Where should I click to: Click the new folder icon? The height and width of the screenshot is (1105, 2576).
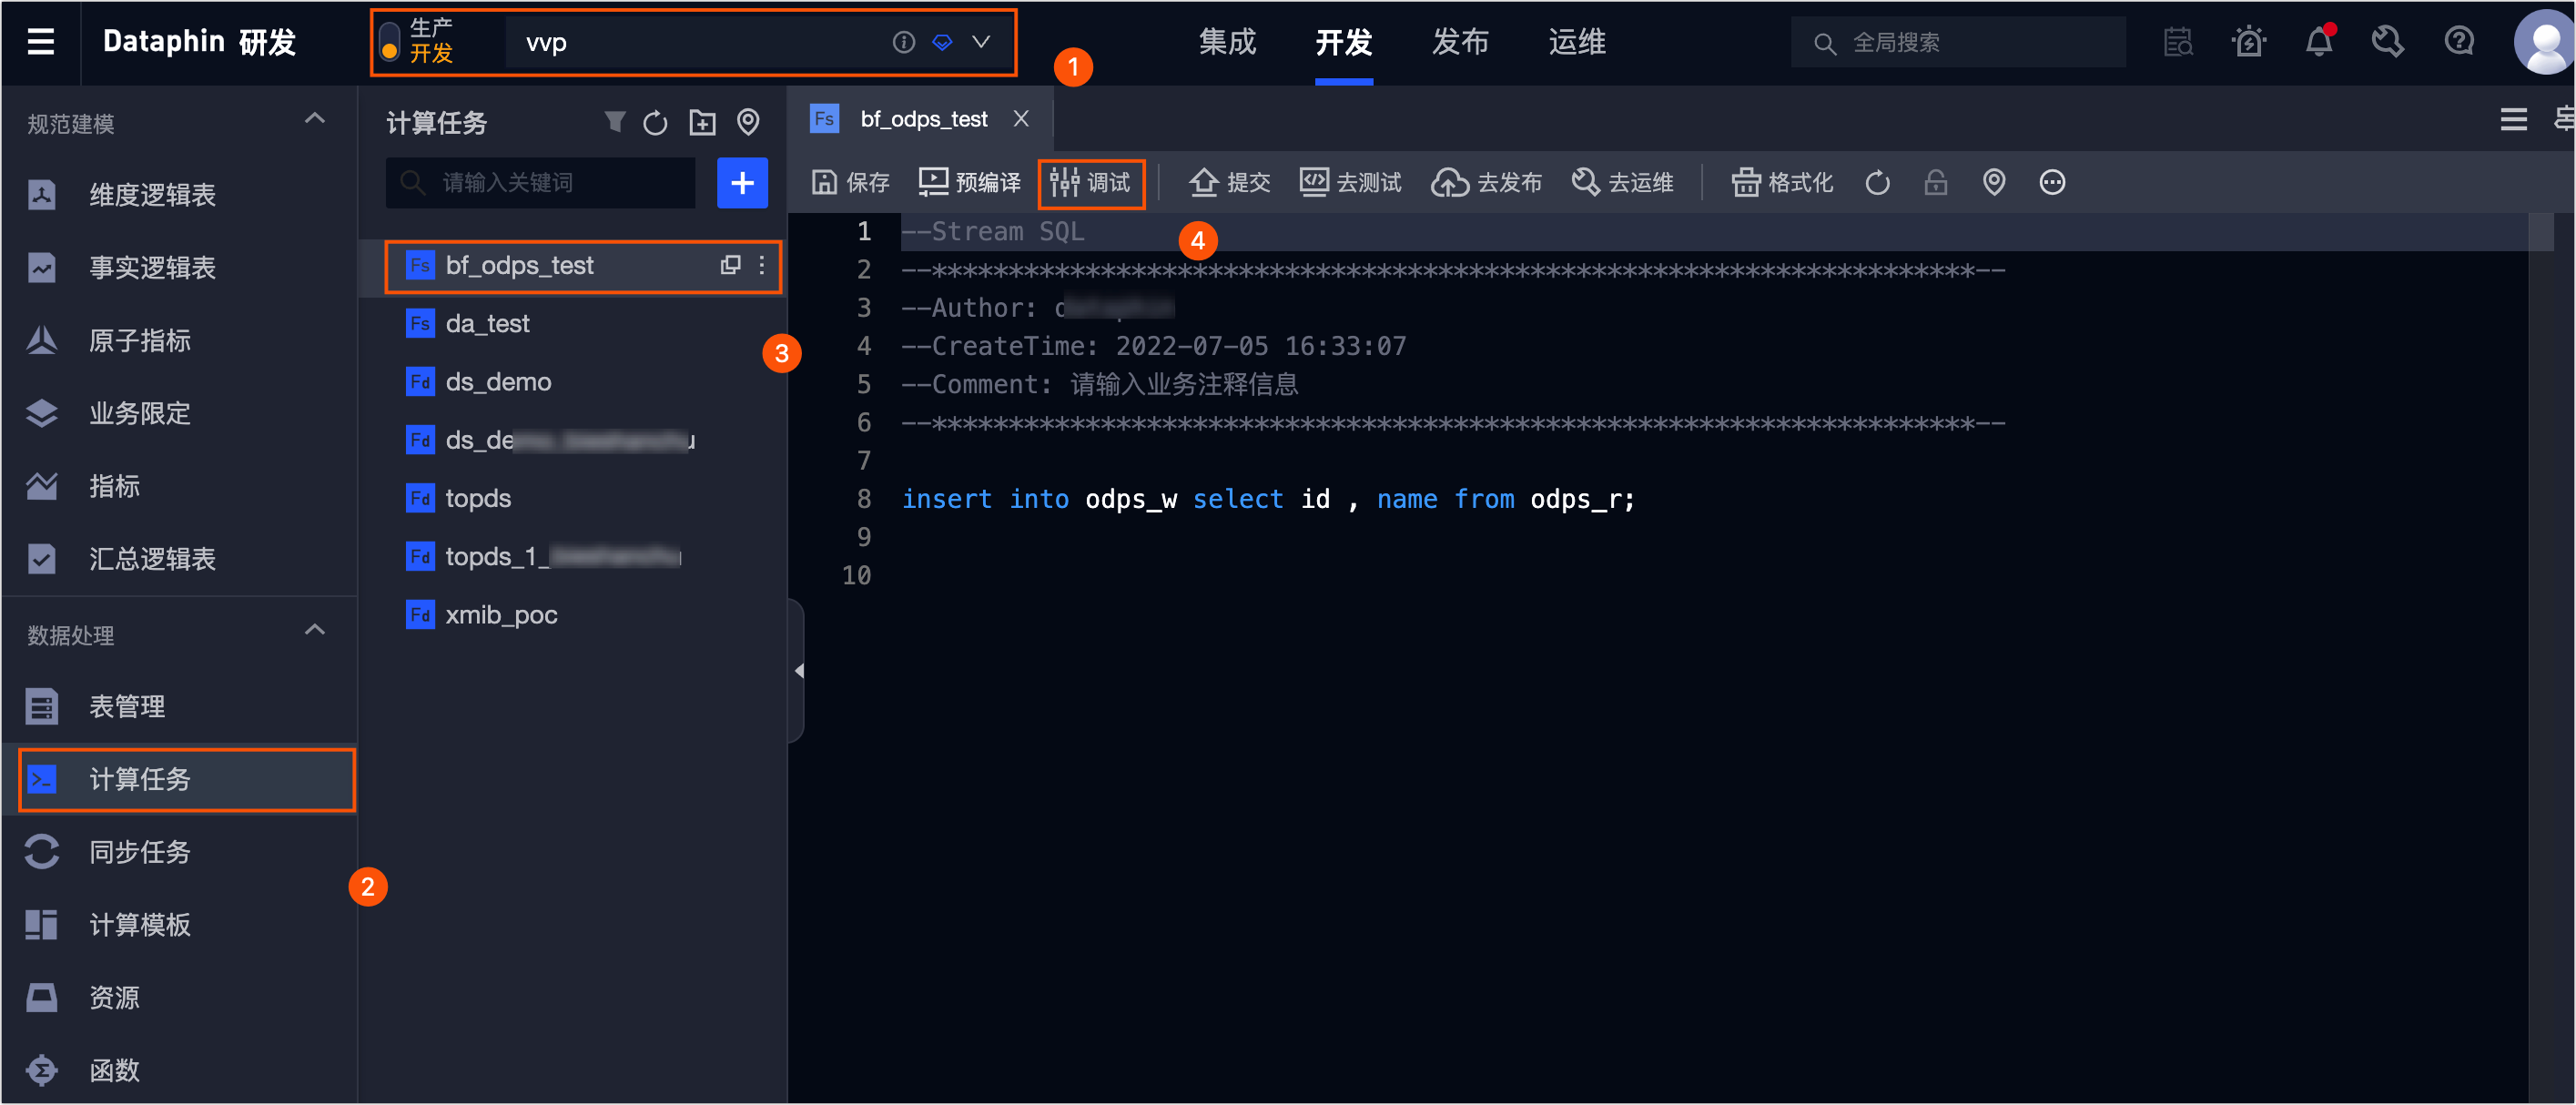(702, 122)
